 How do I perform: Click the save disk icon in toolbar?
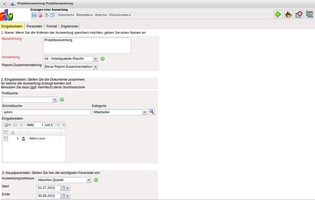pos(34,15)
